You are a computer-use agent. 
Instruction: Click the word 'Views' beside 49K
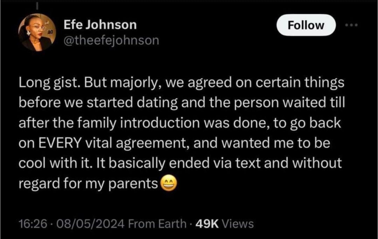coord(238,224)
